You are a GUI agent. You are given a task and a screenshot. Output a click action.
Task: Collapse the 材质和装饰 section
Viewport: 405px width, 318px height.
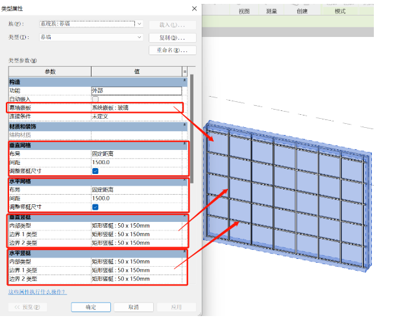pos(184,125)
